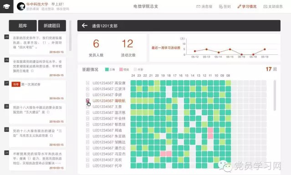
Task: Open the 支部信息 navigation tab
Action: pos(273,6)
